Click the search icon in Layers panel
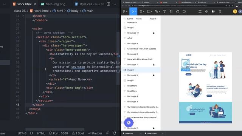Screen dimensions: 242x136 point(124,19)
